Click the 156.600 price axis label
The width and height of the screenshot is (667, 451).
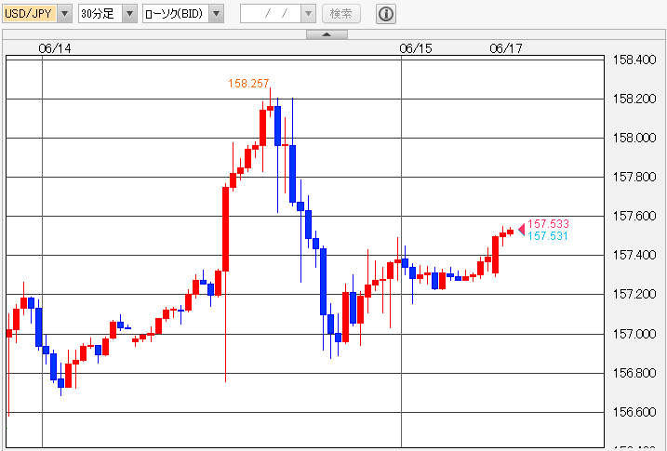coord(634,412)
